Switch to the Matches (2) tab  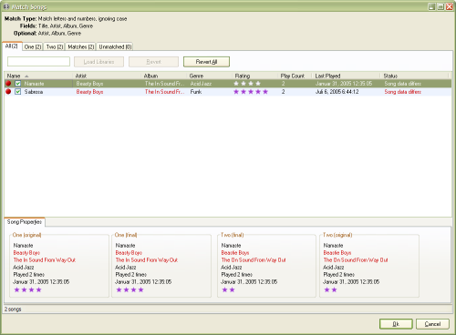(81, 46)
